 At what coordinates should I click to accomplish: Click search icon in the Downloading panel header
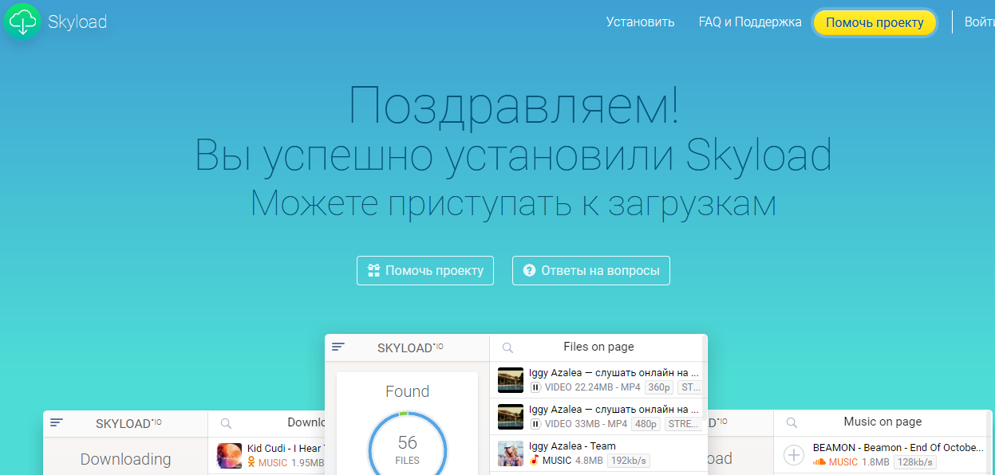tap(226, 423)
